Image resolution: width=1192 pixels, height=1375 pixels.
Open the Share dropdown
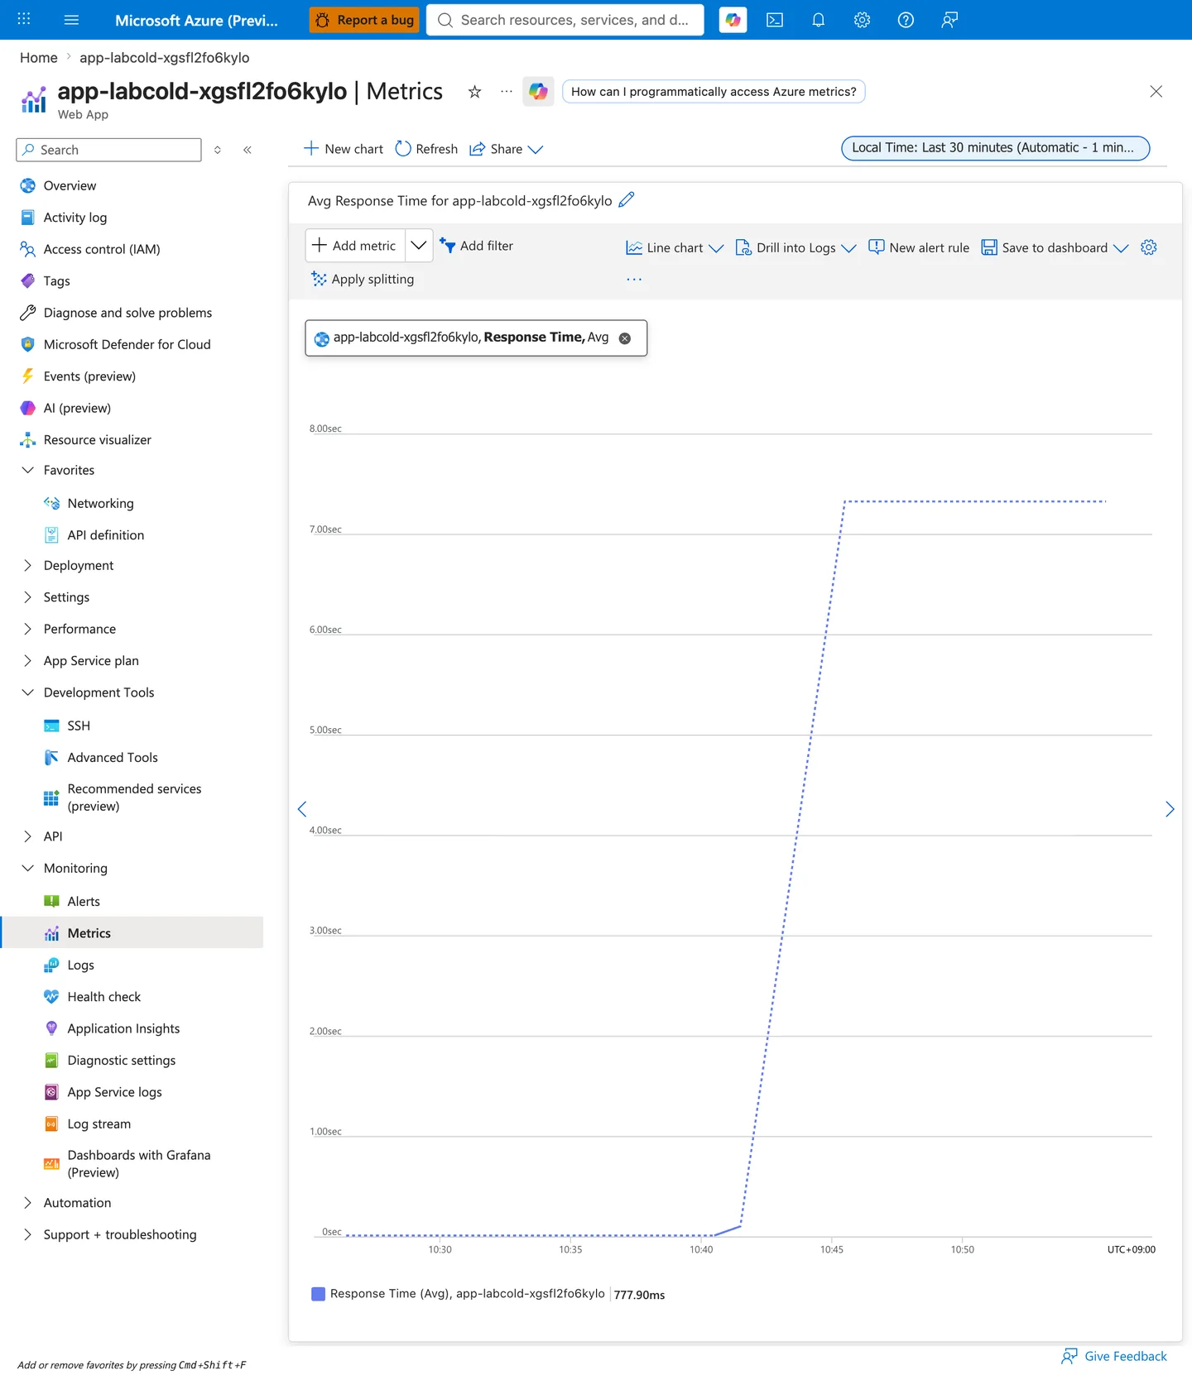tap(506, 150)
